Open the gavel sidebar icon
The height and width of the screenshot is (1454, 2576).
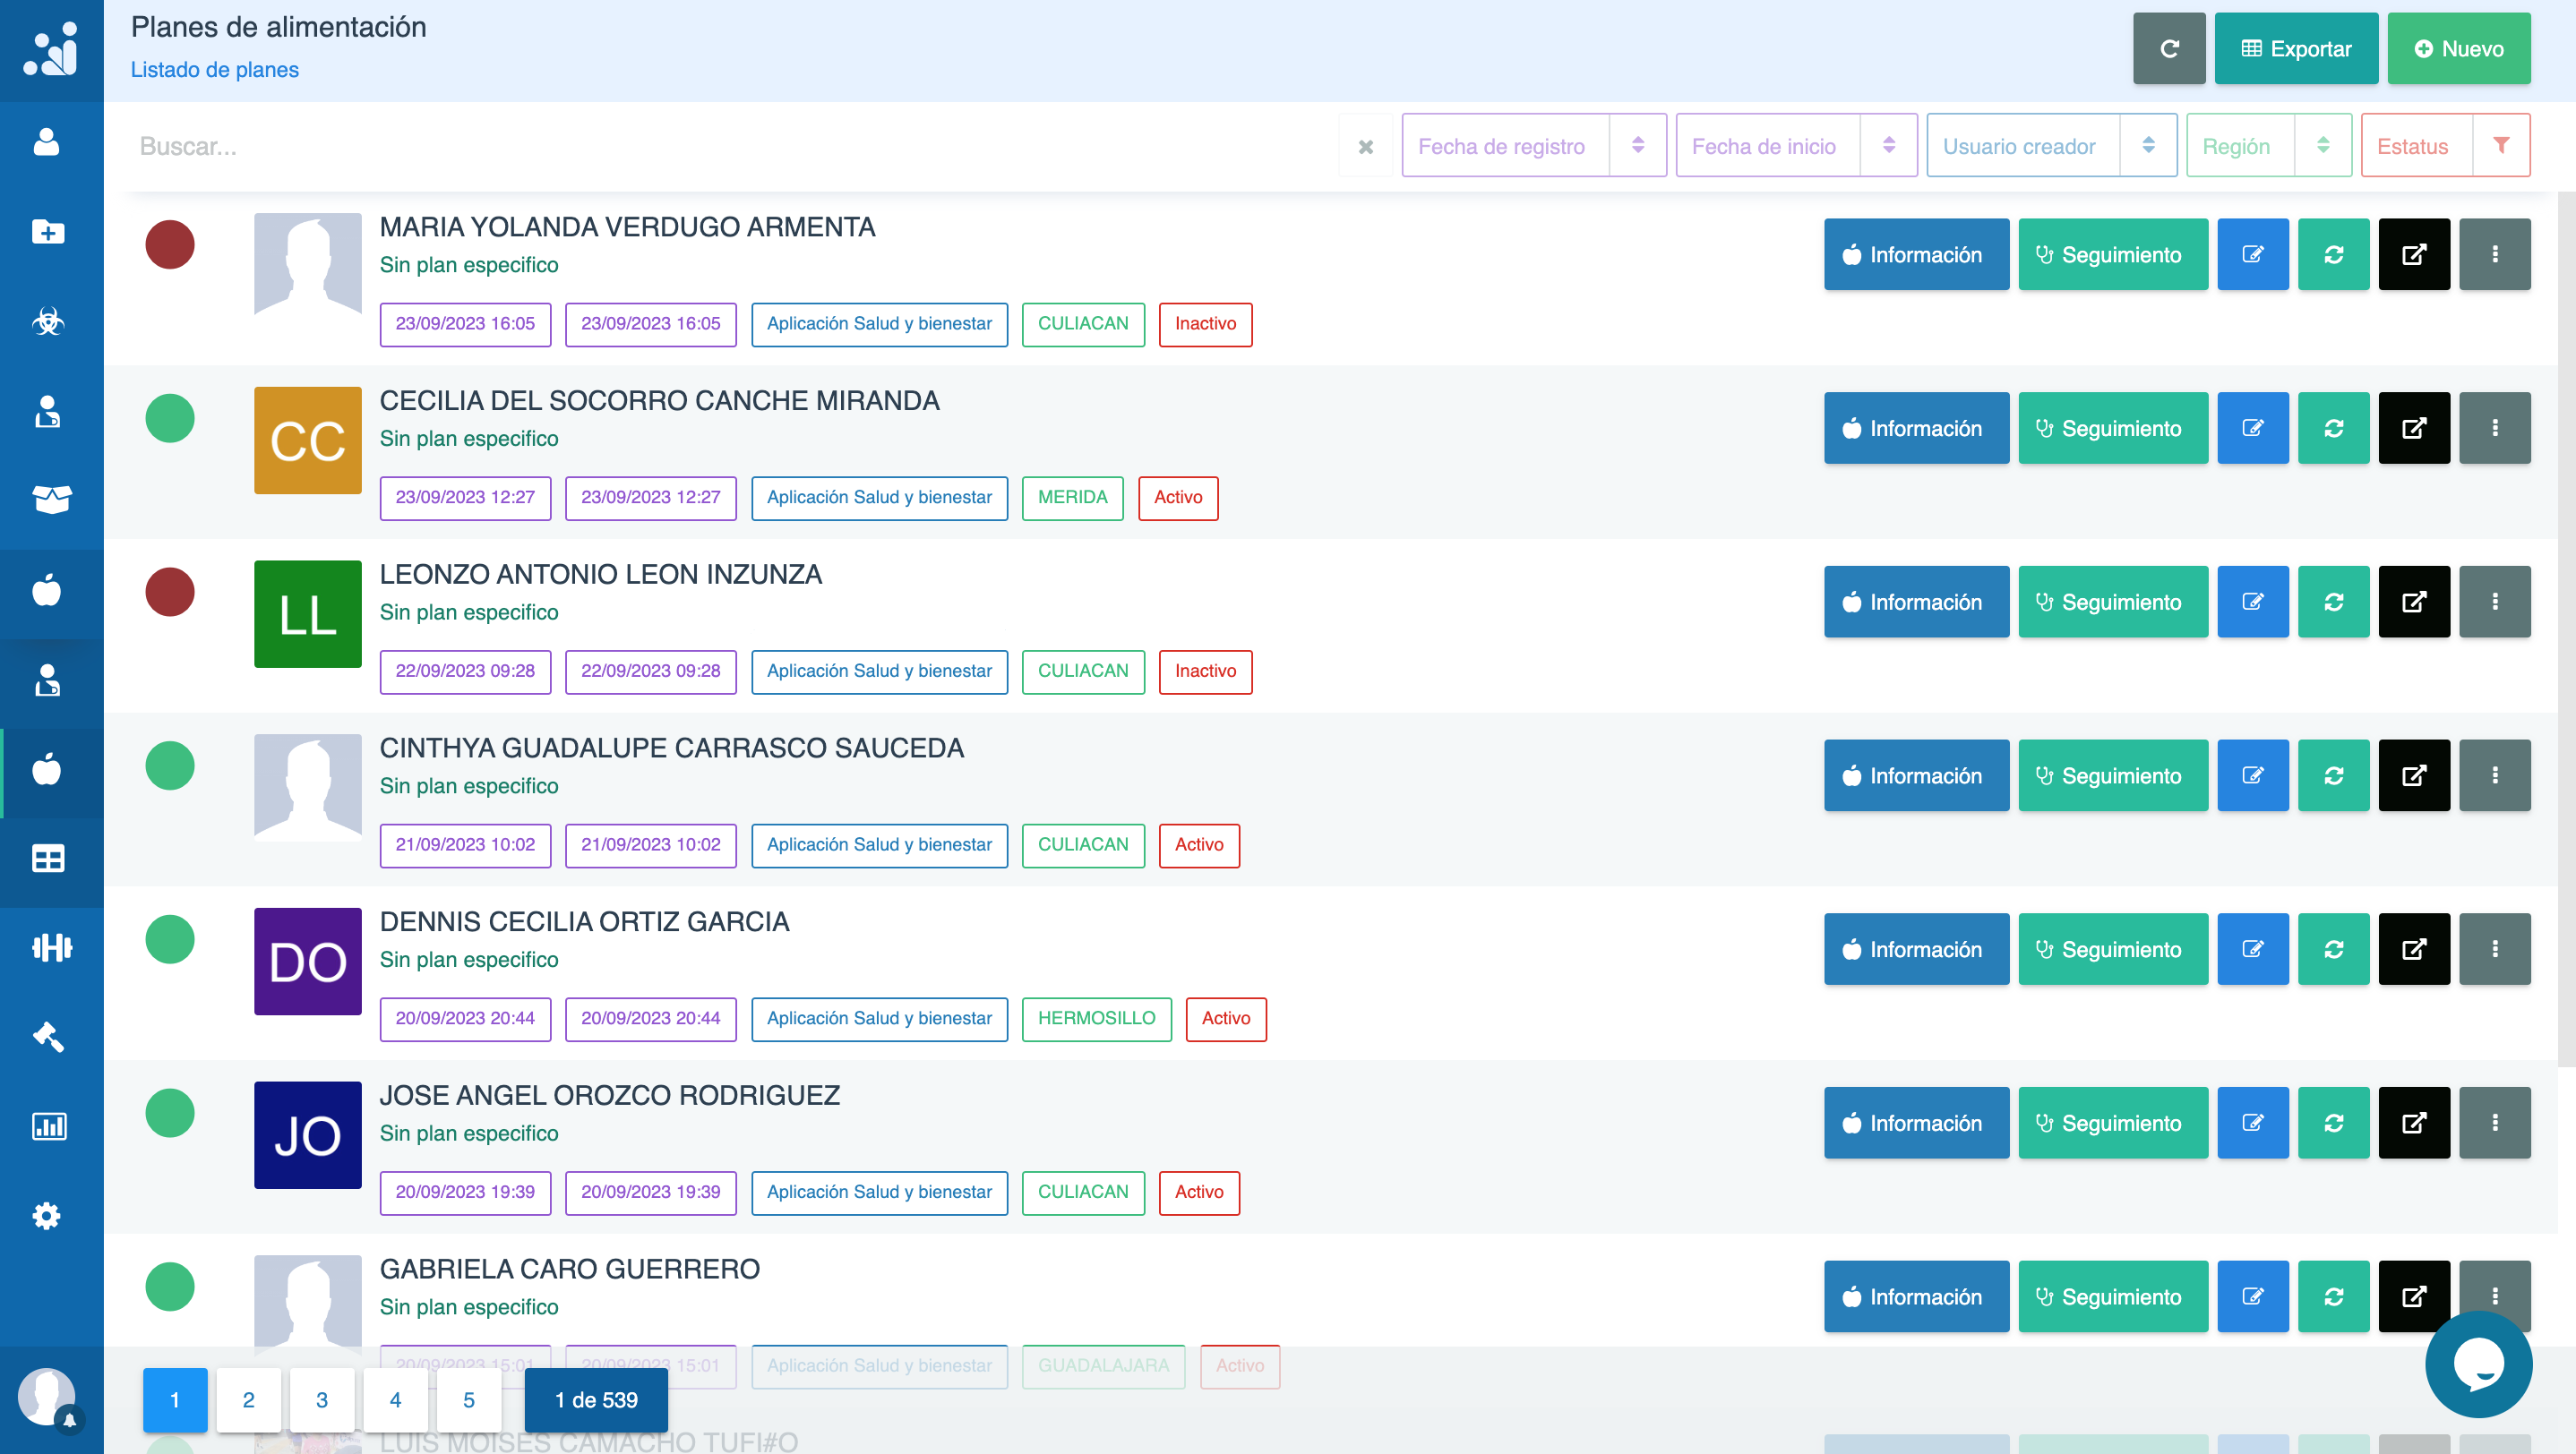(47, 1036)
